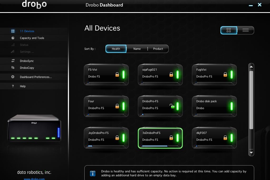Select the Drobo disk pack device
Viewport: 270px width, 180px height.
[x=214, y=106]
